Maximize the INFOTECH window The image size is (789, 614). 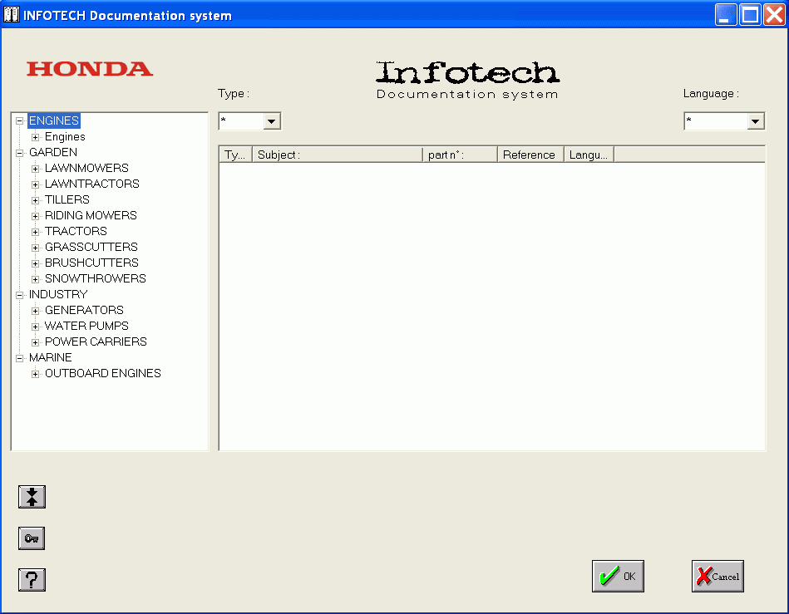[x=750, y=15]
